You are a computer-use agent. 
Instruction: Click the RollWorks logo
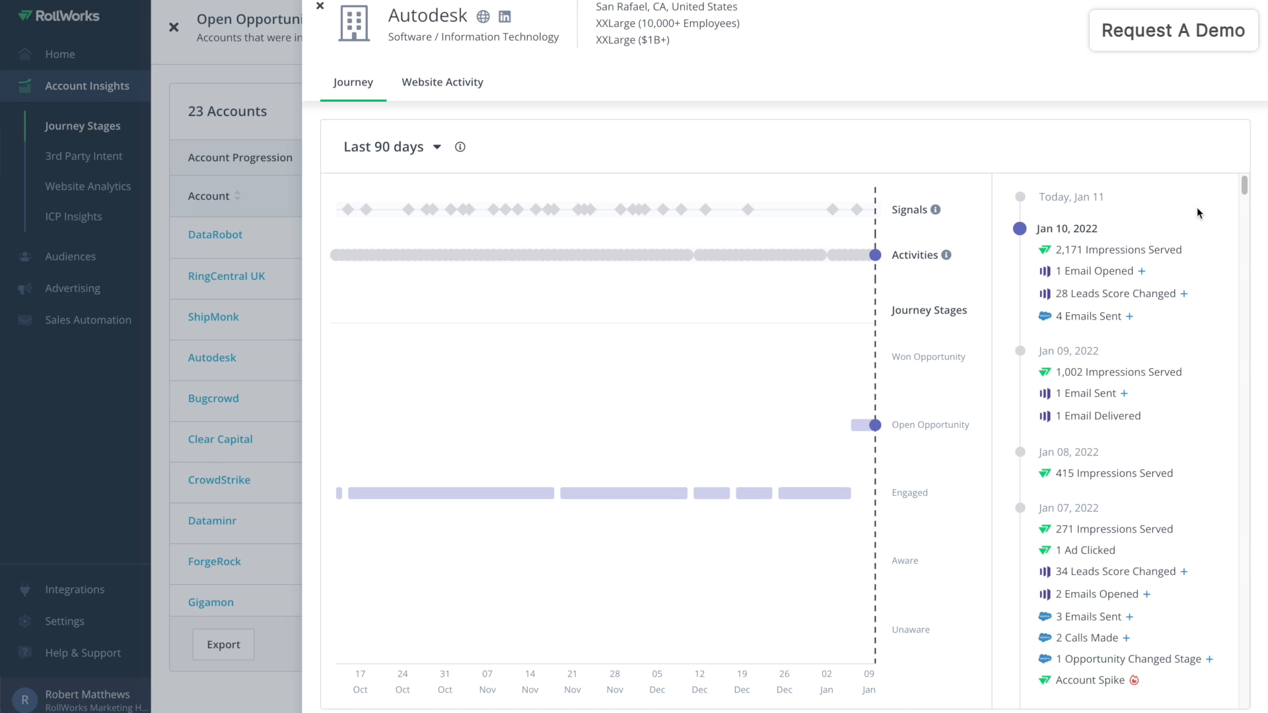[x=59, y=16]
